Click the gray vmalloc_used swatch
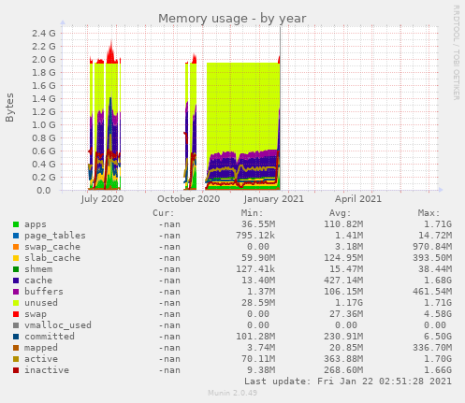The image size is (465, 403). (x=16, y=325)
